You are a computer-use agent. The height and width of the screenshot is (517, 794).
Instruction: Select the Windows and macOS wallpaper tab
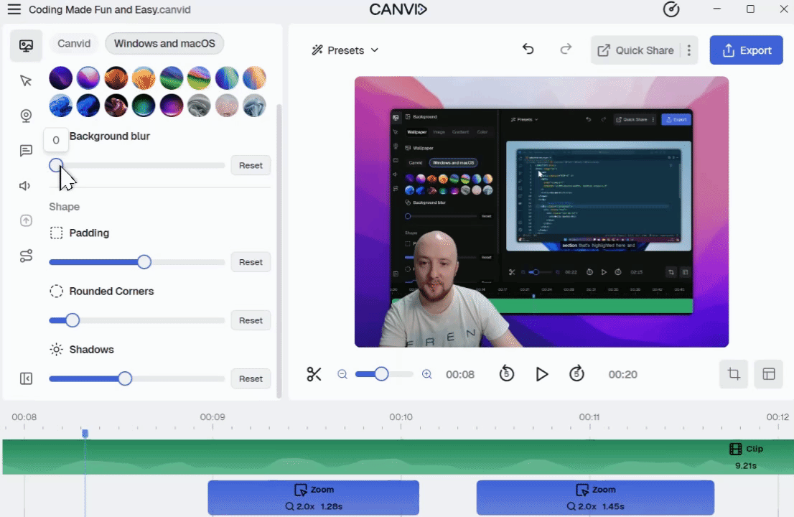164,44
